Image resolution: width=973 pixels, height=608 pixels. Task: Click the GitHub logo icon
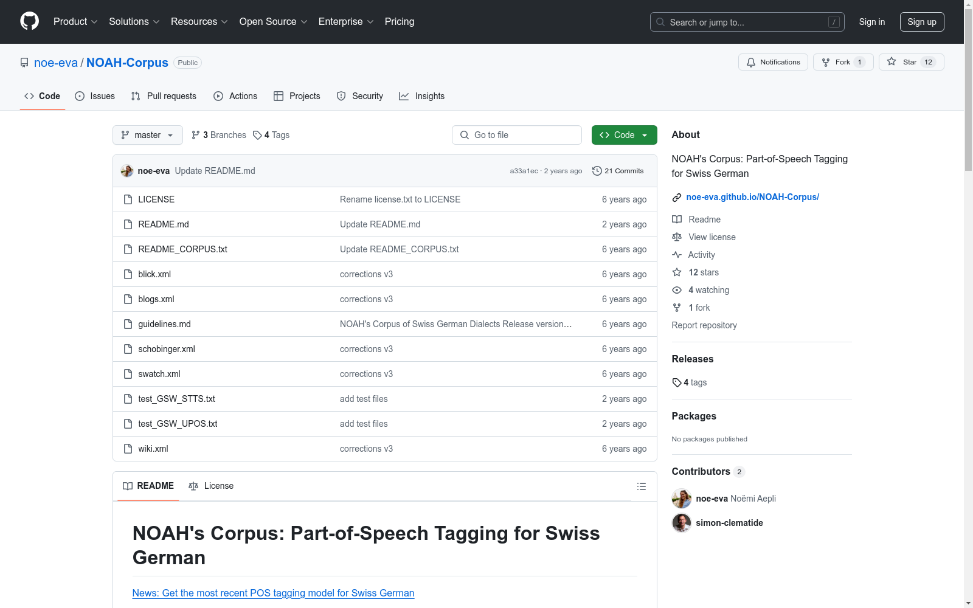[29, 21]
